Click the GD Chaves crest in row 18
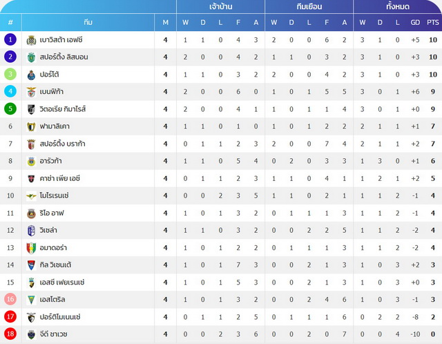The width and height of the screenshot is (442, 344). coord(31,334)
